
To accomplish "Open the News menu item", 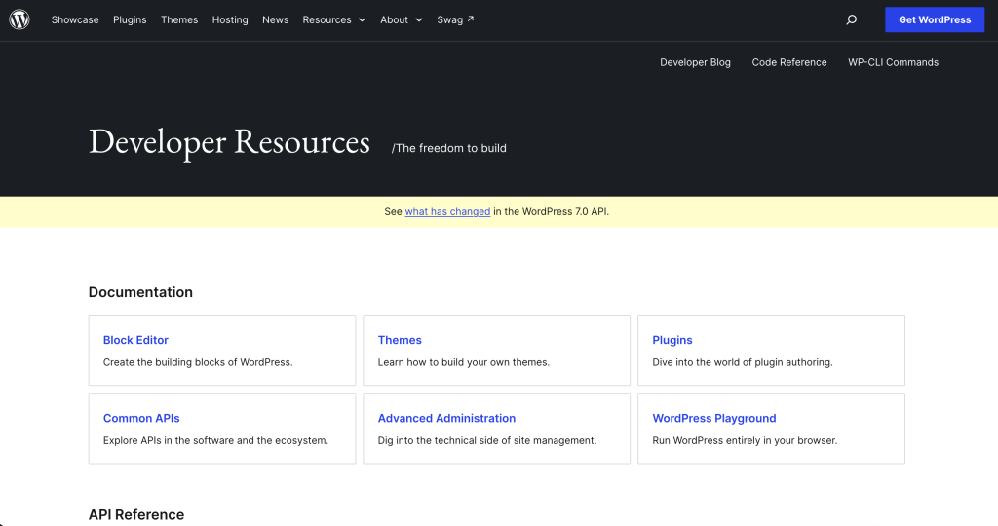I will (275, 19).
